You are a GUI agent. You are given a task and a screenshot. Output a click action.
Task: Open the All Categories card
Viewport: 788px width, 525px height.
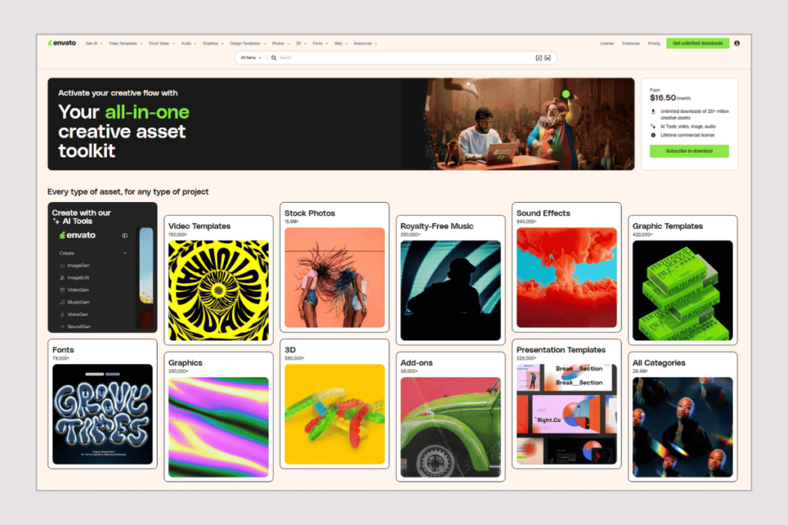point(683,417)
